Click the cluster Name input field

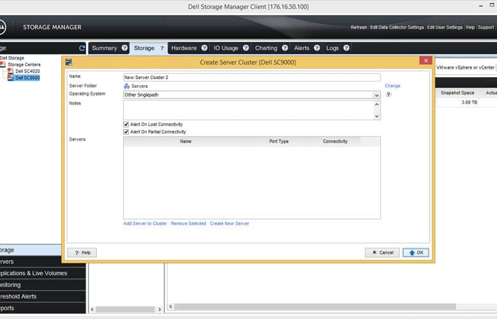coord(252,77)
